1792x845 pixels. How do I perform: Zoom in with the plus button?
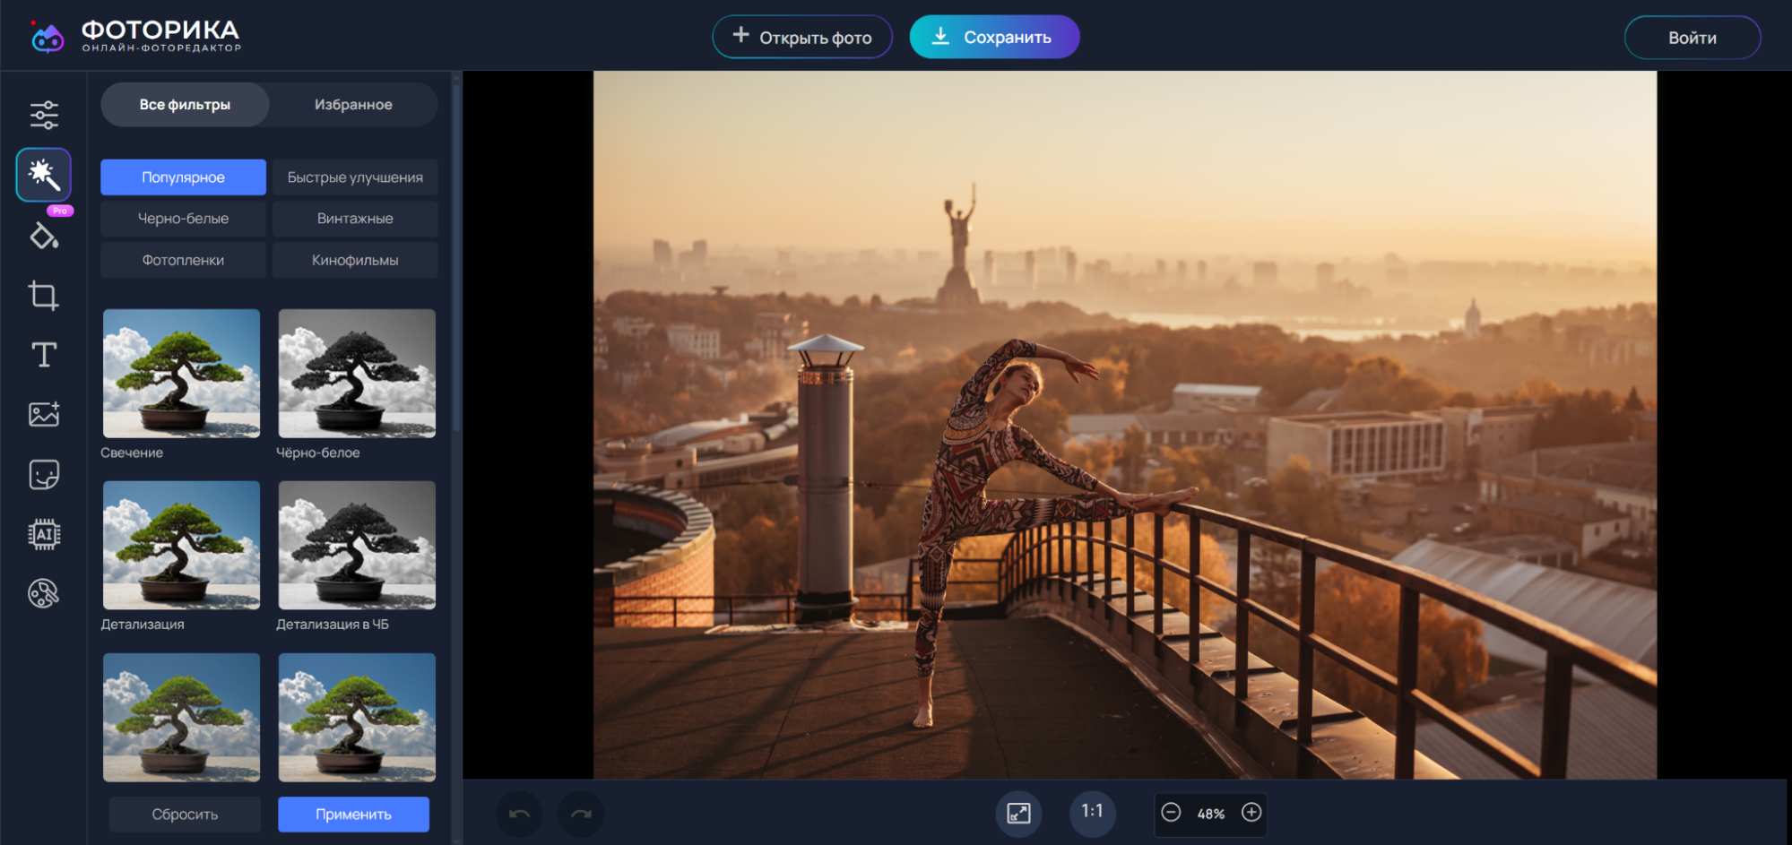click(1251, 812)
